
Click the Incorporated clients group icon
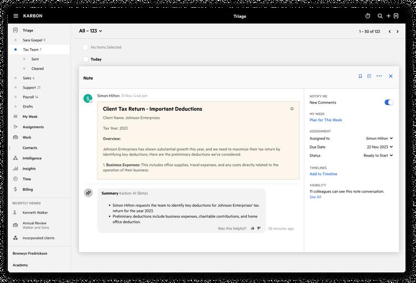[x=15, y=238]
